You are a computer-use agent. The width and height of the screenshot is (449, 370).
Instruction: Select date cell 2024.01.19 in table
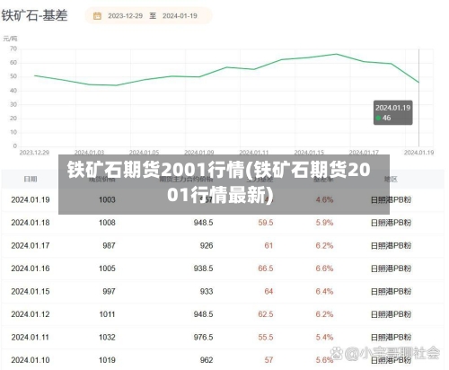coord(31,199)
